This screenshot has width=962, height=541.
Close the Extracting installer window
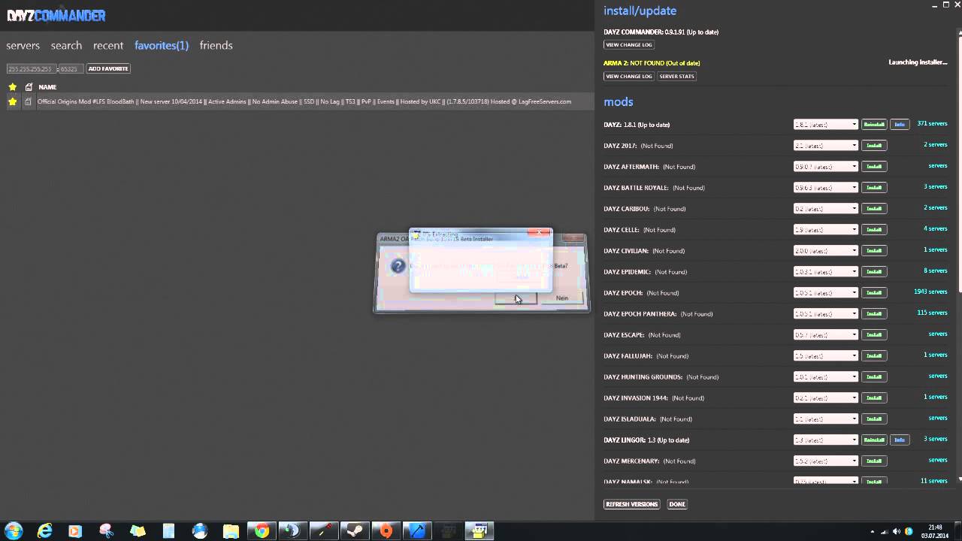point(540,233)
